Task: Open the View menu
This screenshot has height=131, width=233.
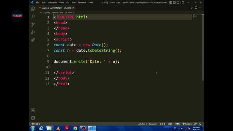Action: coord(62,3)
